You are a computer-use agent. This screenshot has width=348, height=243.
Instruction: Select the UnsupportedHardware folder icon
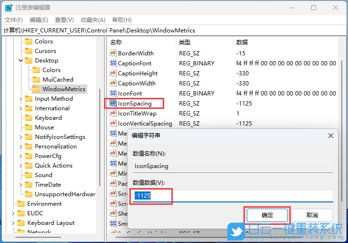click(x=29, y=194)
